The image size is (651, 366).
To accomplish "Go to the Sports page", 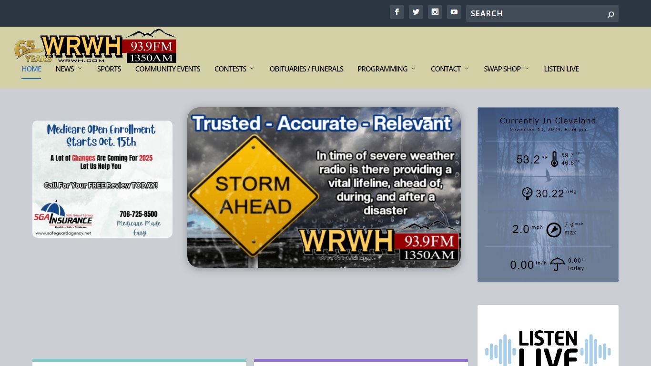I will pyautogui.click(x=109, y=69).
